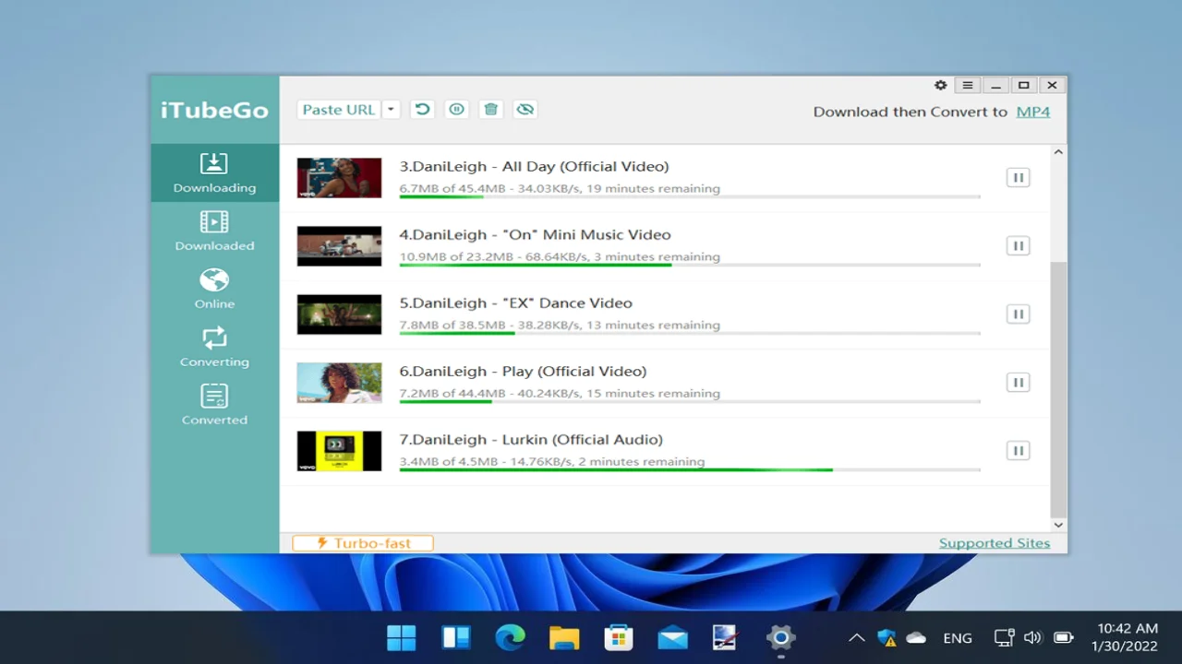Click the resume all downloads icon
1182x664 pixels.
pyautogui.click(x=422, y=110)
